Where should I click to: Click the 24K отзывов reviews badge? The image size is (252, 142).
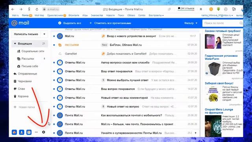(186, 8)
